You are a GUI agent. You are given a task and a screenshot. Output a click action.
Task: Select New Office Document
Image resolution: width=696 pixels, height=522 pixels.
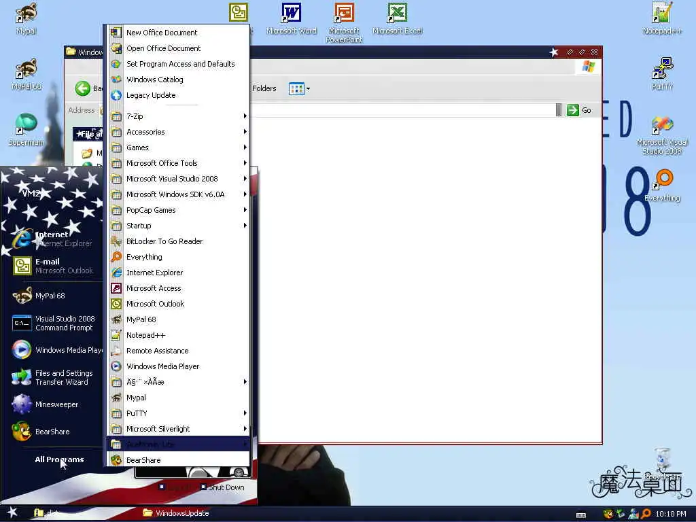tap(178, 33)
